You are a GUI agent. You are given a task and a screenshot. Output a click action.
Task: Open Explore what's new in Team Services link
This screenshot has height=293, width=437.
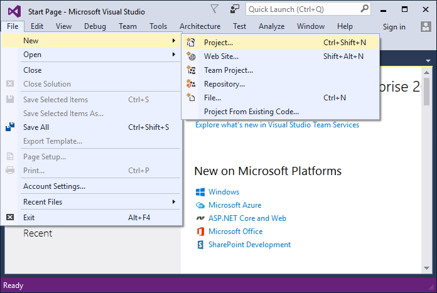(x=277, y=125)
